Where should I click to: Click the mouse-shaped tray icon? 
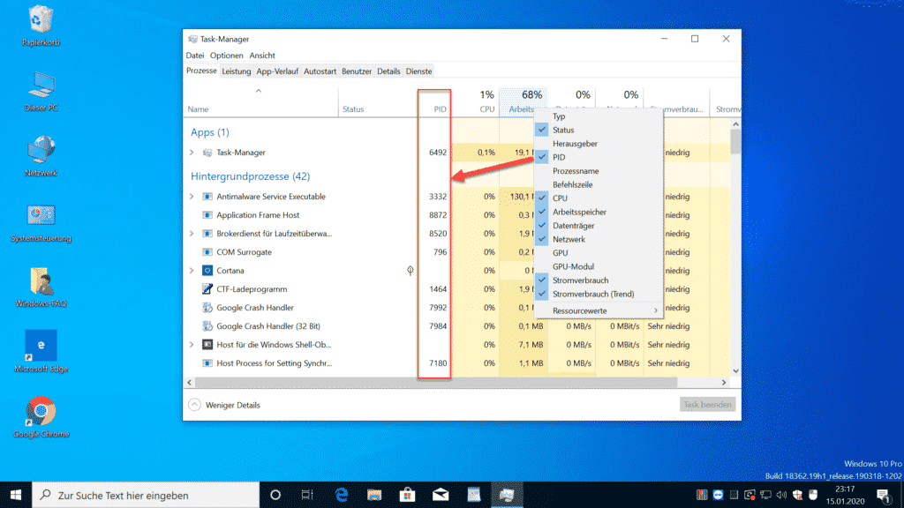tap(813, 495)
